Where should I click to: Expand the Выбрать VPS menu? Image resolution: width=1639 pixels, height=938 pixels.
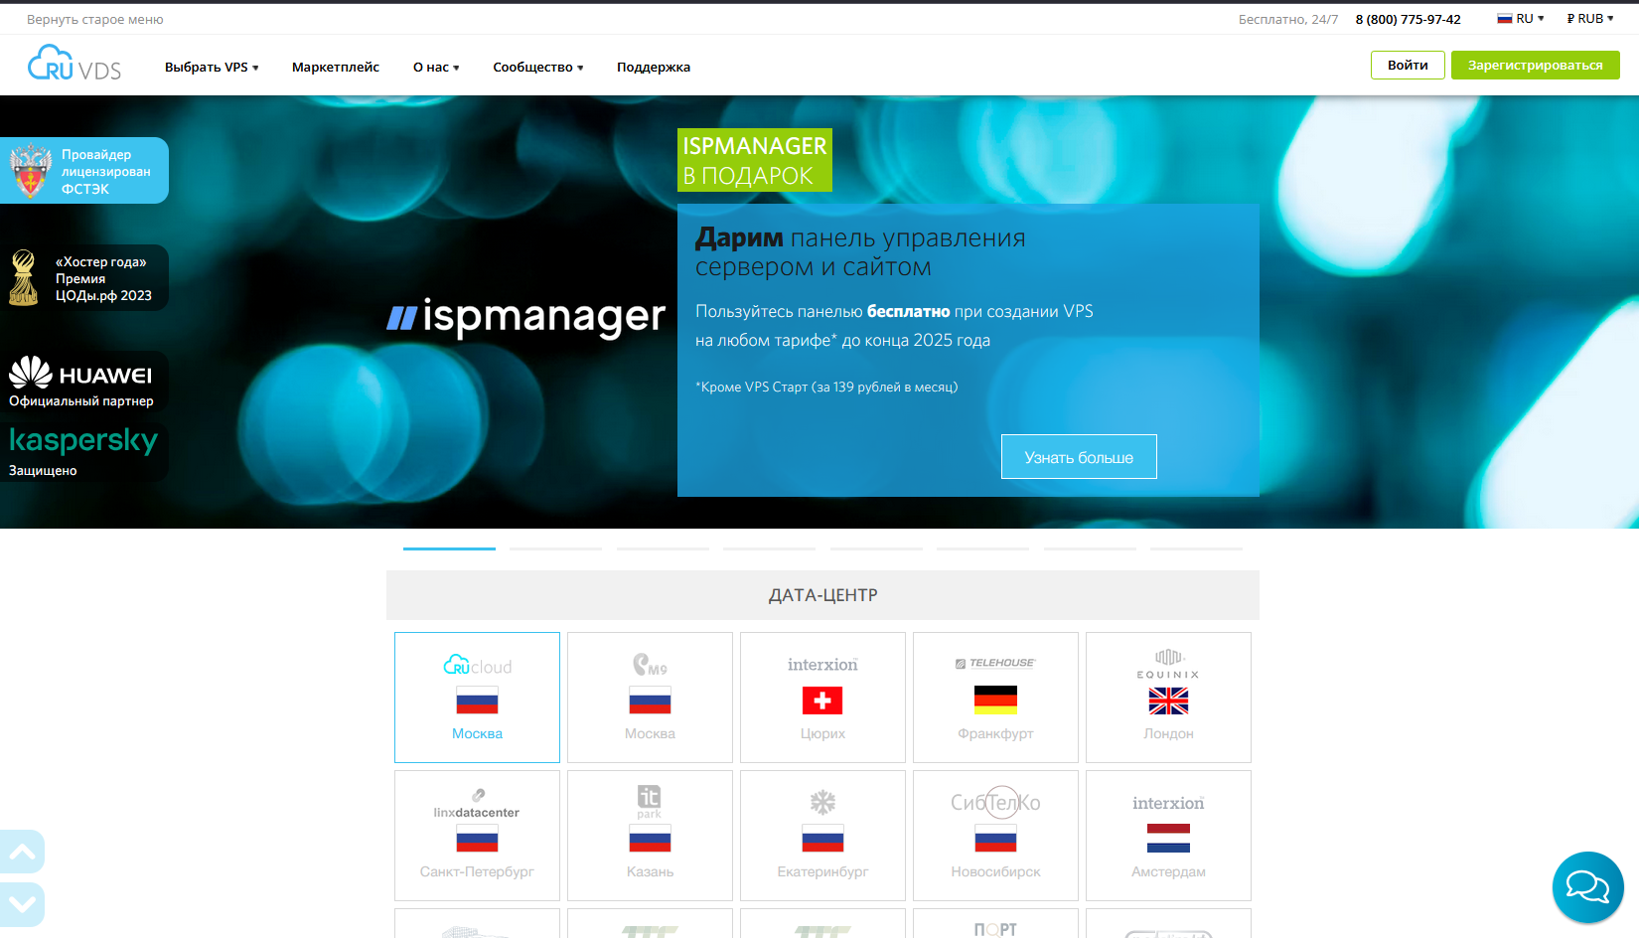click(x=212, y=67)
